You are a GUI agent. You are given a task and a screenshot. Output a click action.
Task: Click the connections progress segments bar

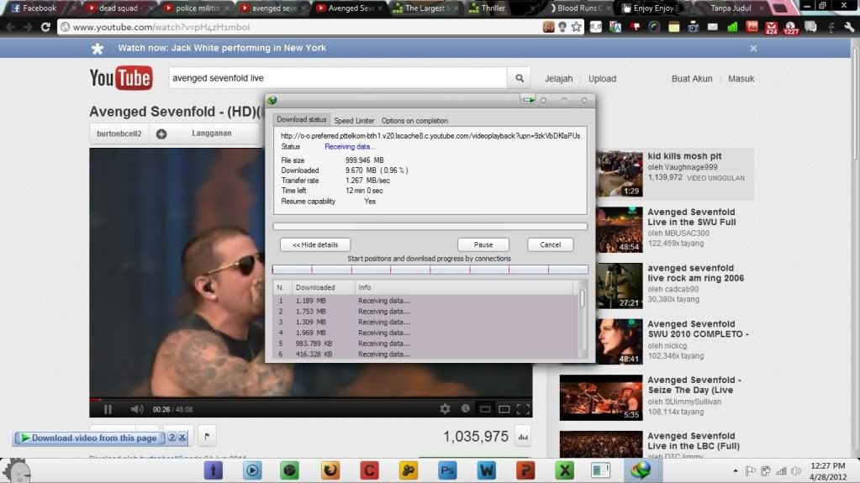pos(430,269)
